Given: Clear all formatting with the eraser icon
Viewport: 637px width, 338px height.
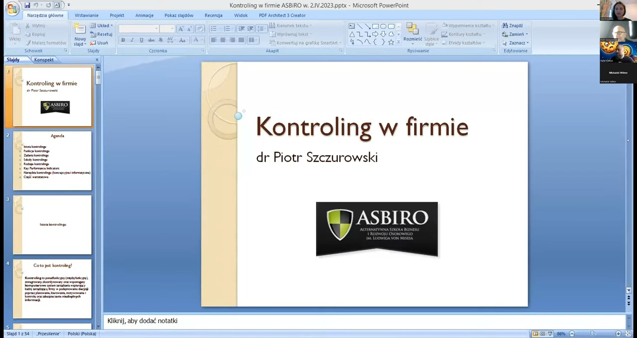Looking at the screenshot, I should [x=200, y=29].
